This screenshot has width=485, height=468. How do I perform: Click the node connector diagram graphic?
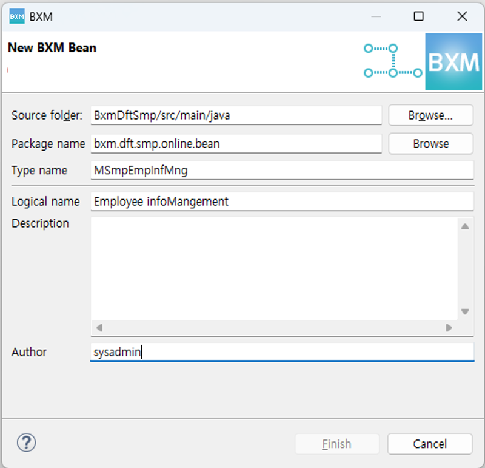coord(392,61)
